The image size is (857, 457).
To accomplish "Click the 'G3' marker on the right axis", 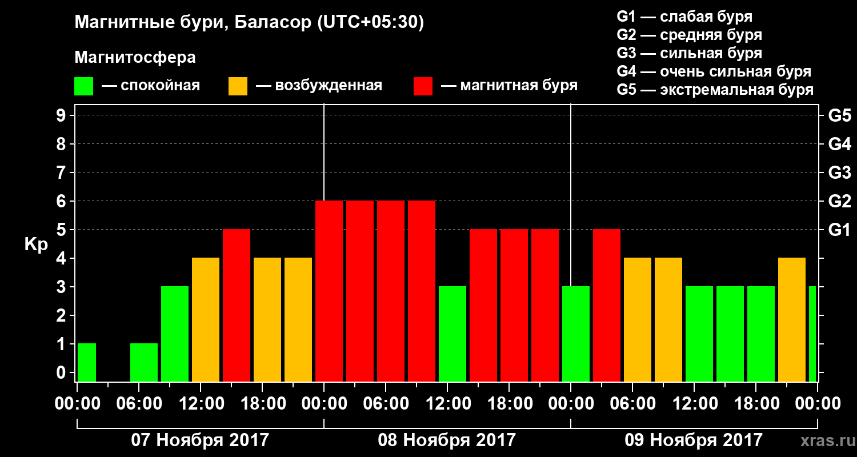I will [x=839, y=173].
